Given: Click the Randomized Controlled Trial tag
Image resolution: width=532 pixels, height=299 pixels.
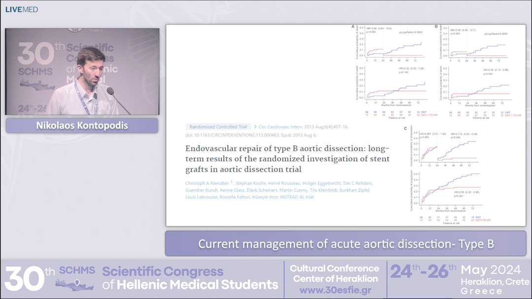Looking at the screenshot, I should [217, 126].
